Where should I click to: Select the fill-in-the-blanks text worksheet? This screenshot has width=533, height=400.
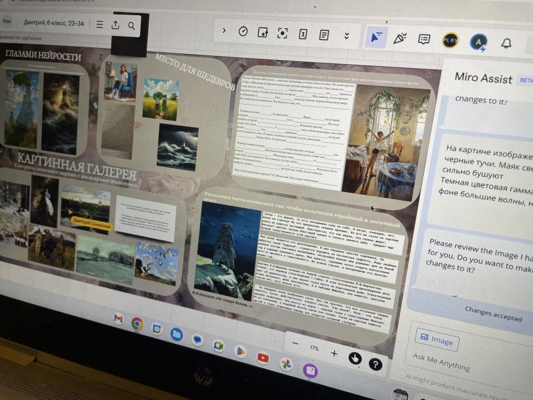pyautogui.click(x=293, y=133)
